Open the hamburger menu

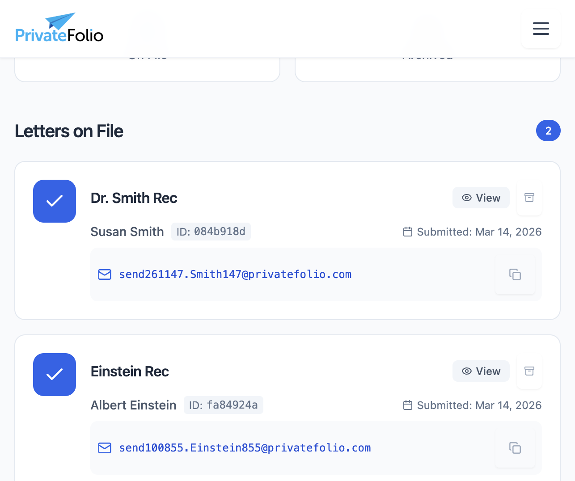click(x=541, y=29)
